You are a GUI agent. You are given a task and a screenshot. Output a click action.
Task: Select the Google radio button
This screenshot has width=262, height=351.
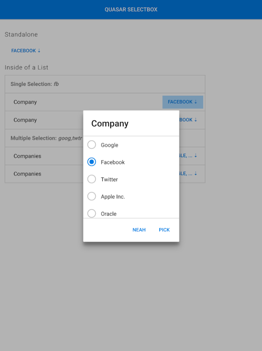(x=91, y=145)
